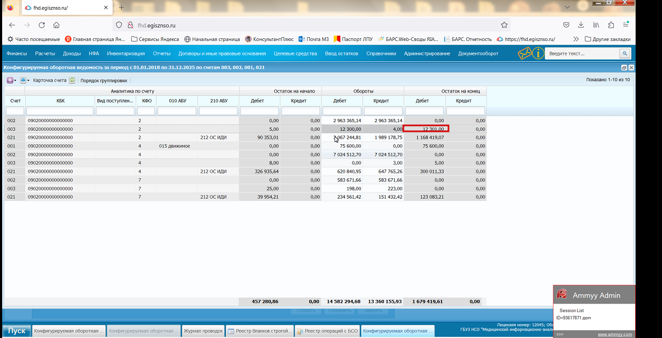662x338 pixels.
Task: Open the settings gear dropdown in report toolbar
Action: (x=11, y=80)
